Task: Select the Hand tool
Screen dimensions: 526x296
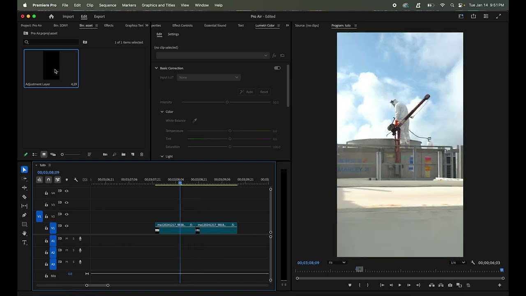Action: coord(24,233)
